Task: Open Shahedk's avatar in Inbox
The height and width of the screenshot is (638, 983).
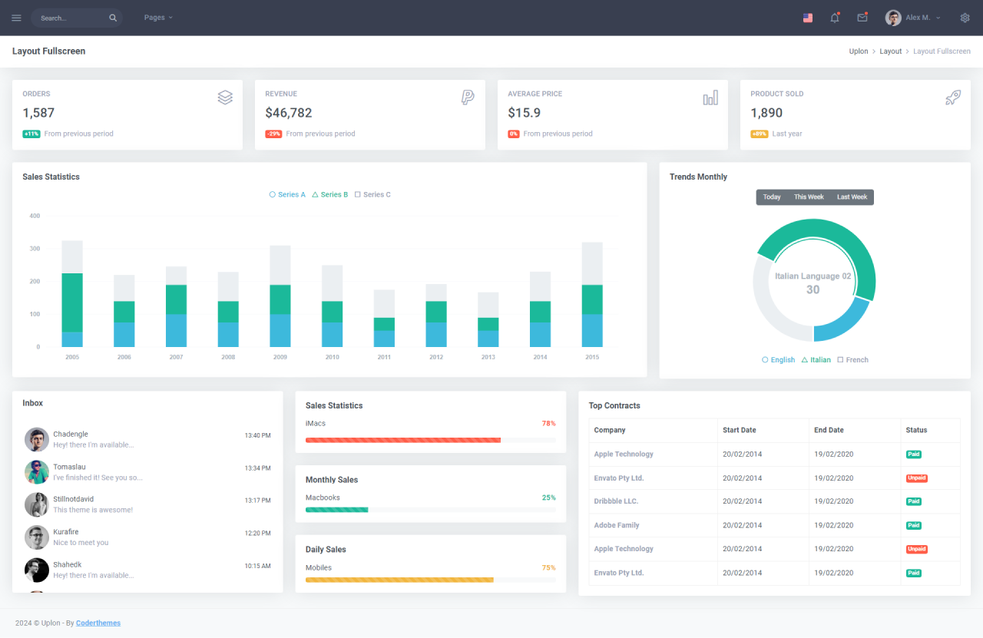Action: pos(37,570)
